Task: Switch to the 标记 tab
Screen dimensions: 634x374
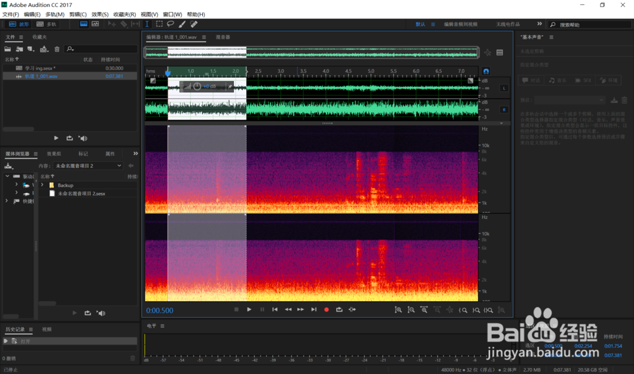Action: point(83,154)
